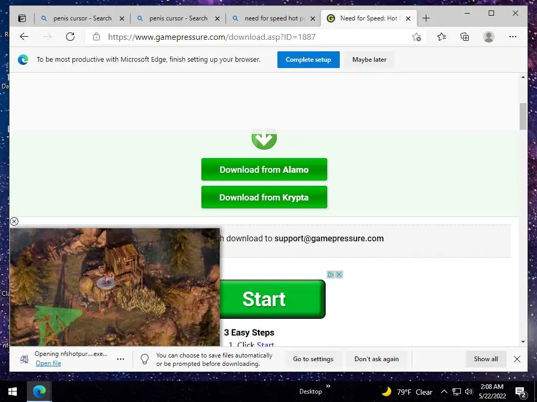Select the Need for Speed: Hot tab
The image size is (537, 402).
369,18
